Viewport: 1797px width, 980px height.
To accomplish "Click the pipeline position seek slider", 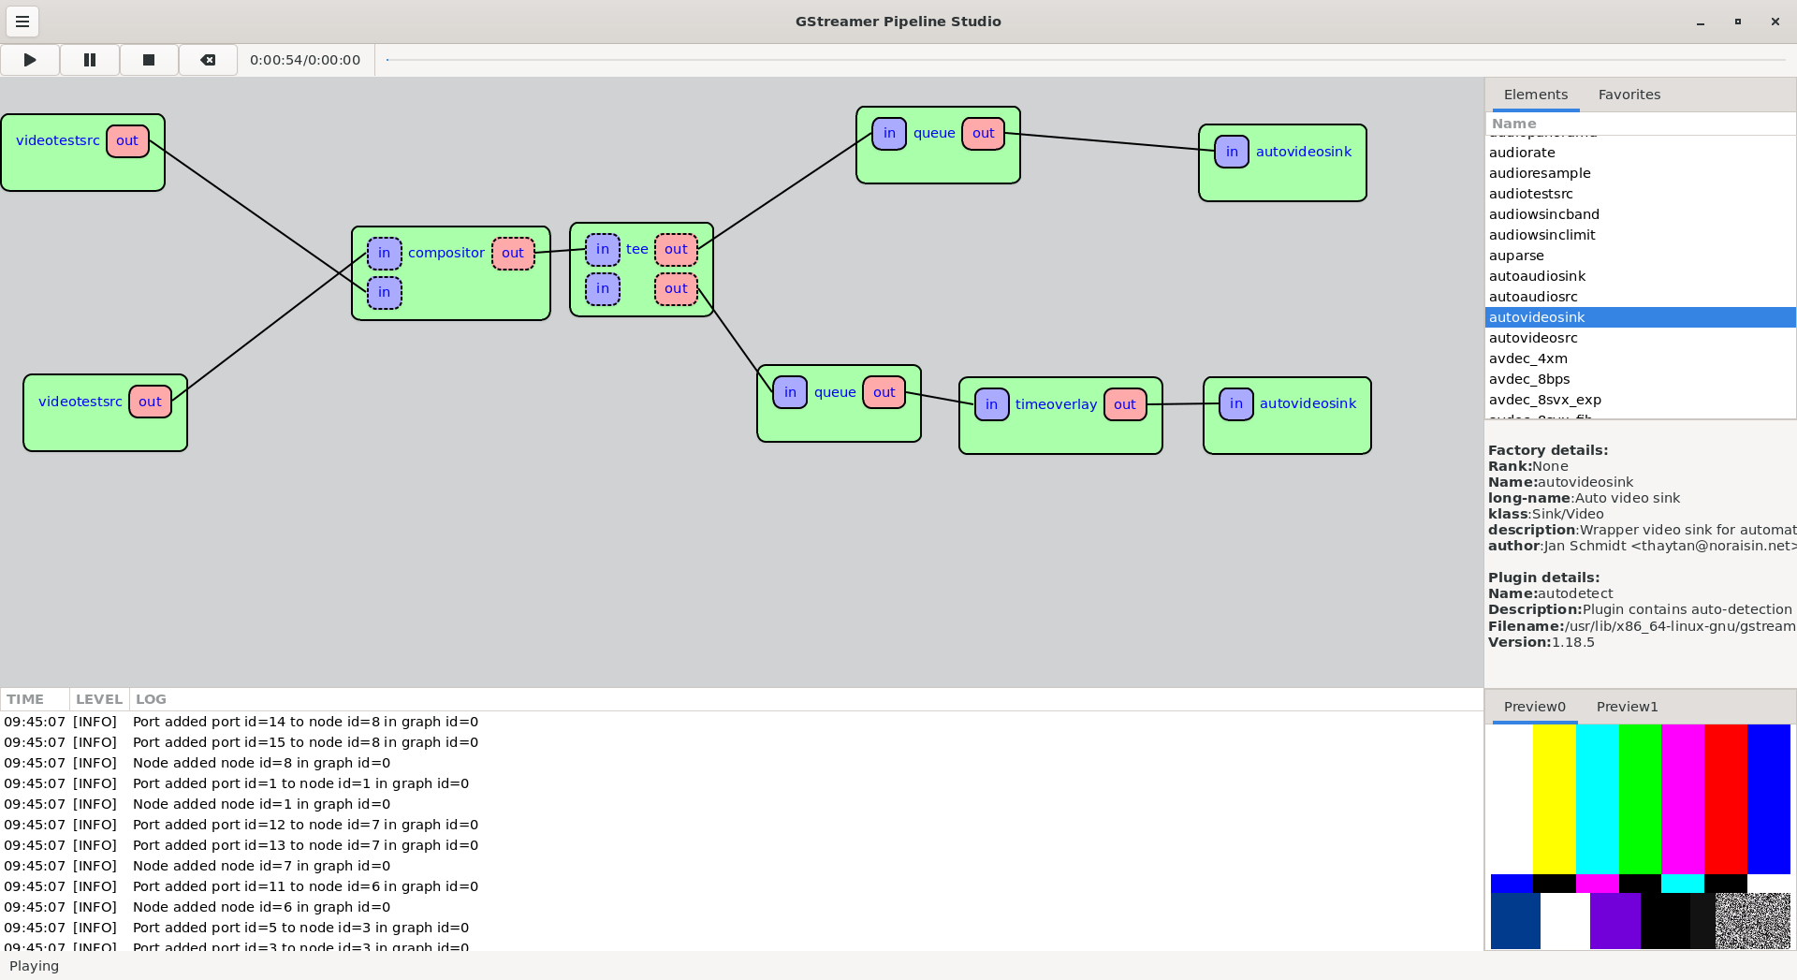I will [1086, 60].
